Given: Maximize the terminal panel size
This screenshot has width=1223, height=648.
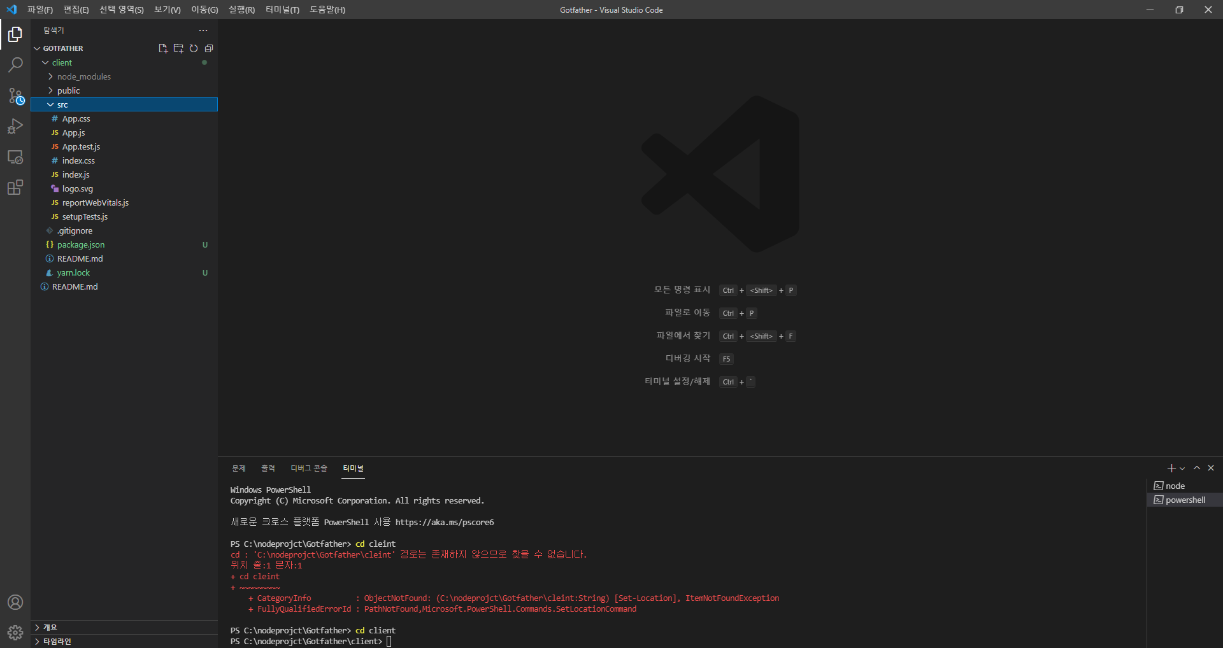Looking at the screenshot, I should (x=1197, y=468).
